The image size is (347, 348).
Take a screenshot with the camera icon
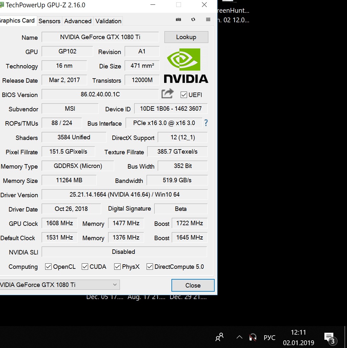178,20
